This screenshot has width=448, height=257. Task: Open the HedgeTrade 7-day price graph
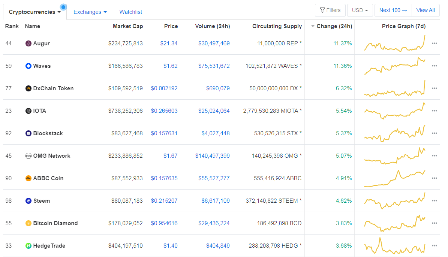[394, 246]
